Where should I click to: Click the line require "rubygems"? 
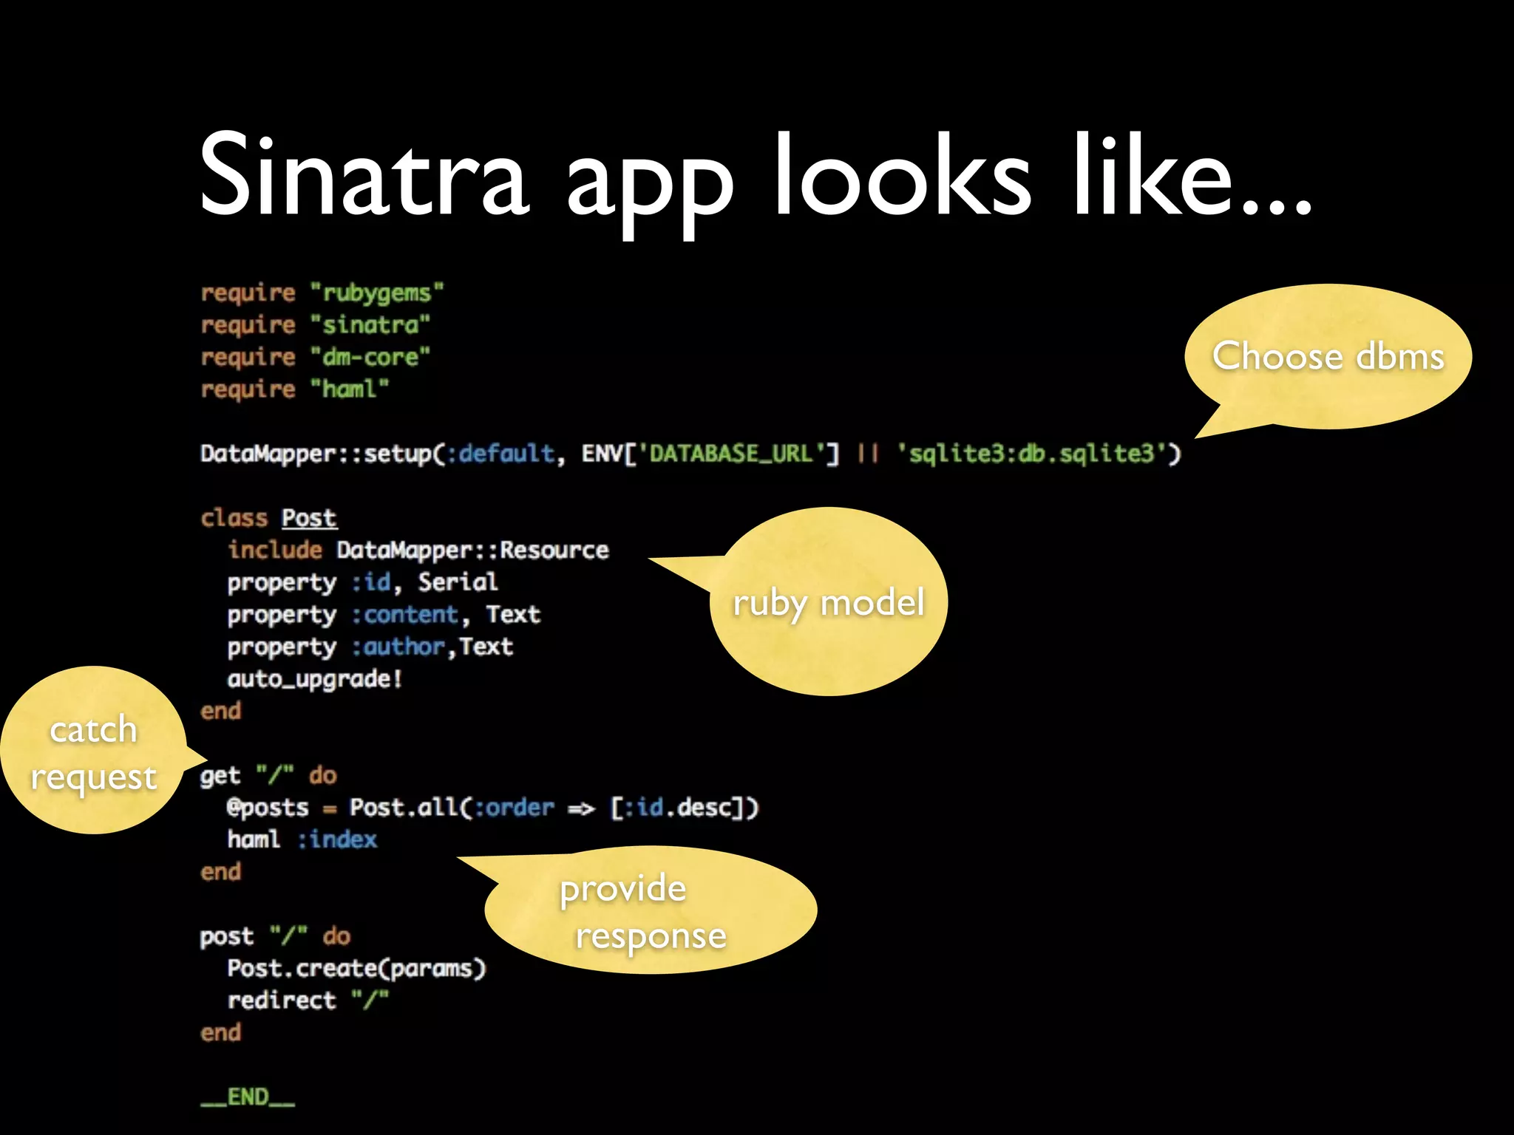click(322, 293)
